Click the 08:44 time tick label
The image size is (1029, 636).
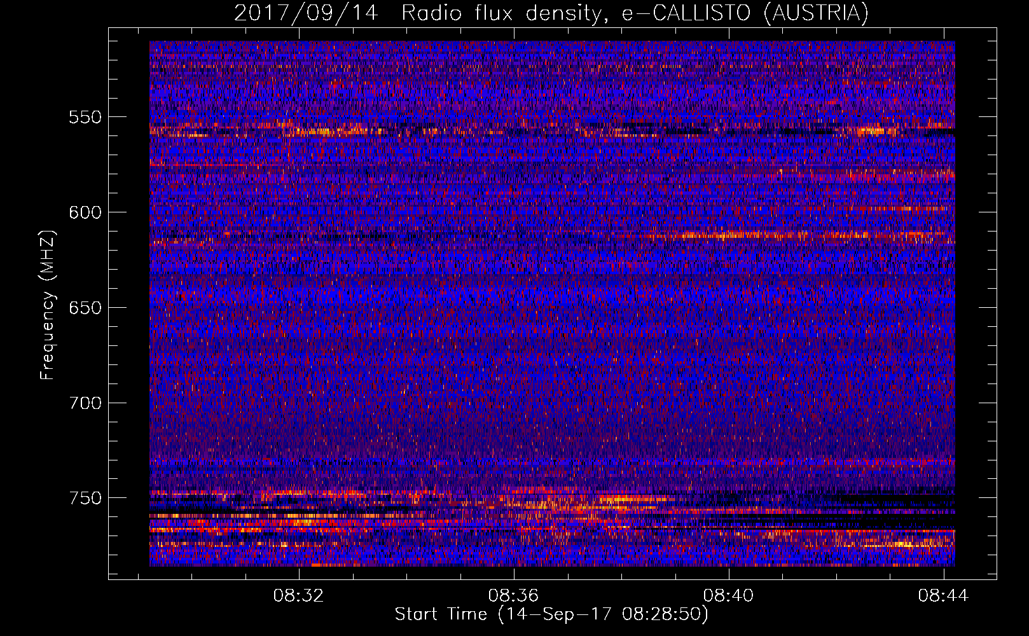click(943, 595)
